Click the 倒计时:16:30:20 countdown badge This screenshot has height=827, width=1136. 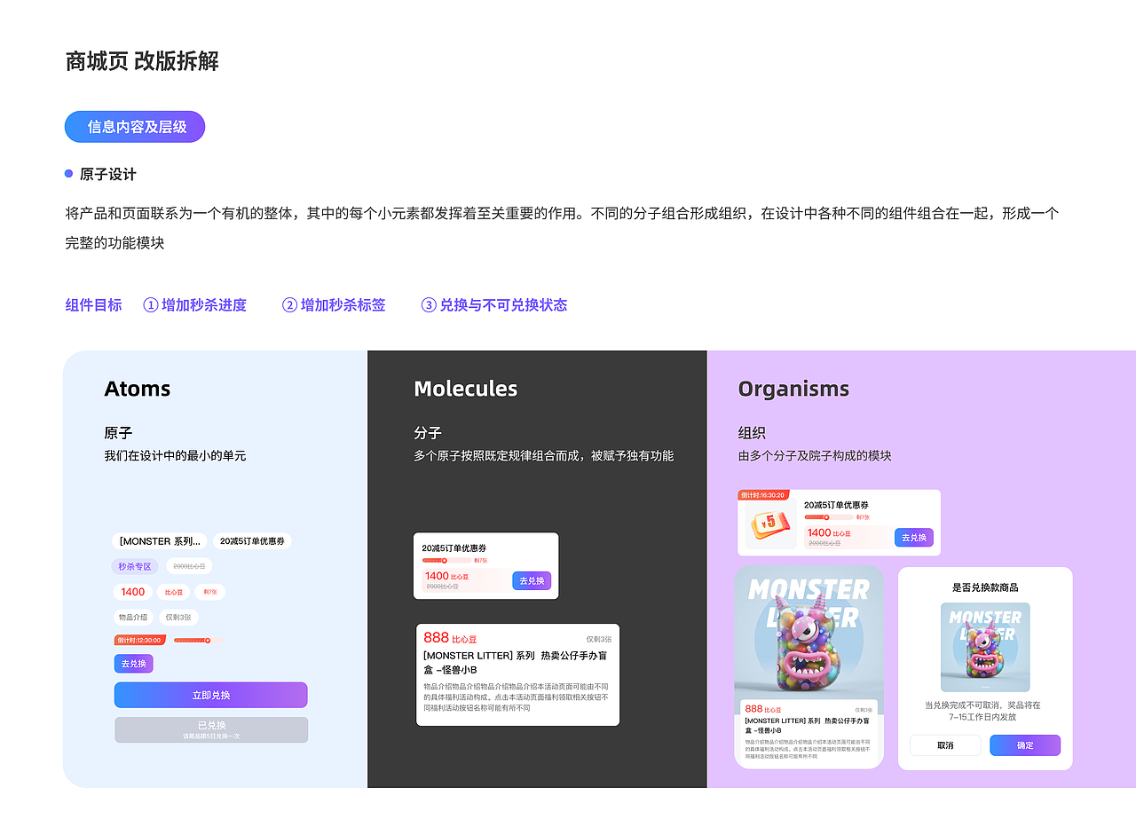(763, 495)
